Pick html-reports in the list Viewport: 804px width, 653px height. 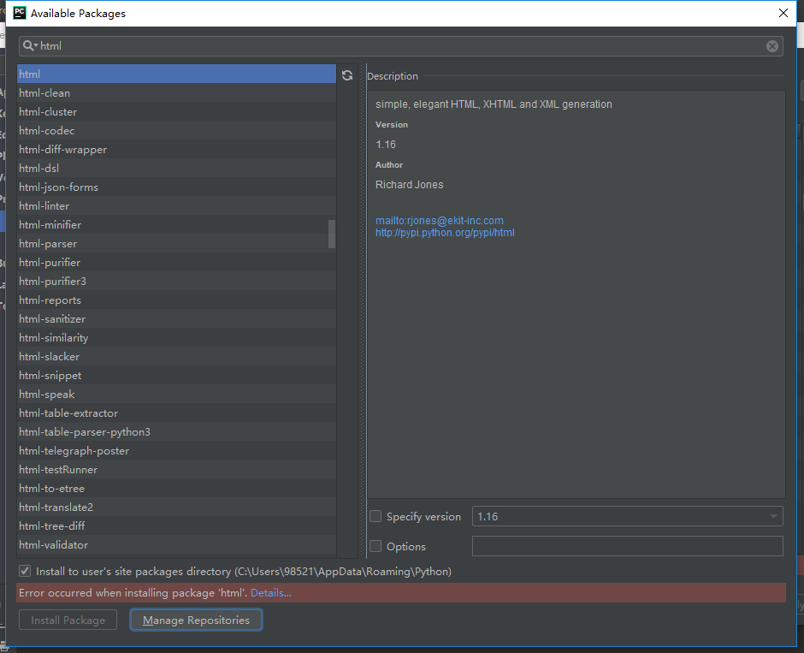coord(176,300)
